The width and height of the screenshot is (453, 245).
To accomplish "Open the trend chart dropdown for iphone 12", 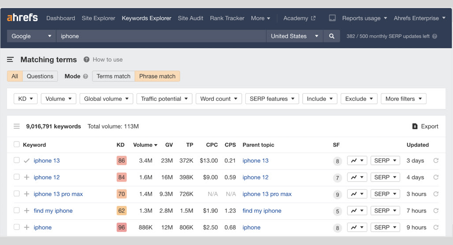I will (x=357, y=177).
